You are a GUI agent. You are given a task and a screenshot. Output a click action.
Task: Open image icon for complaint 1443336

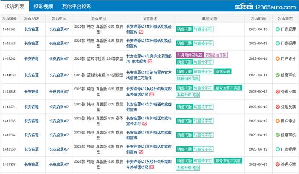[152, 167]
